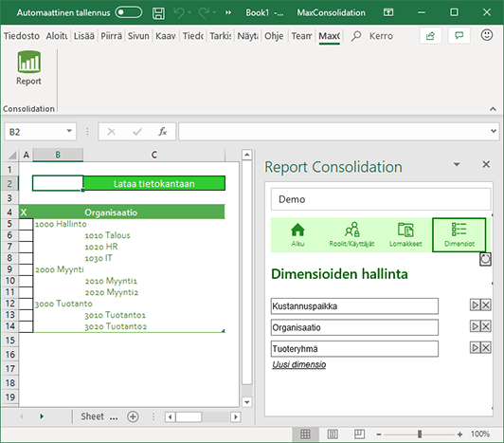Open the Tuoteryhmä dimension arrow
The width and height of the screenshot is (504, 443).
(x=475, y=348)
